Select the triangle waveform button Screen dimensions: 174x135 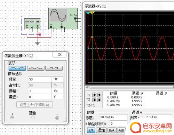[36, 68]
